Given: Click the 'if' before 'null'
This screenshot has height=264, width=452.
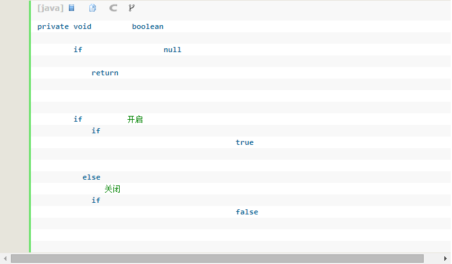Looking at the screenshot, I should [78, 50].
